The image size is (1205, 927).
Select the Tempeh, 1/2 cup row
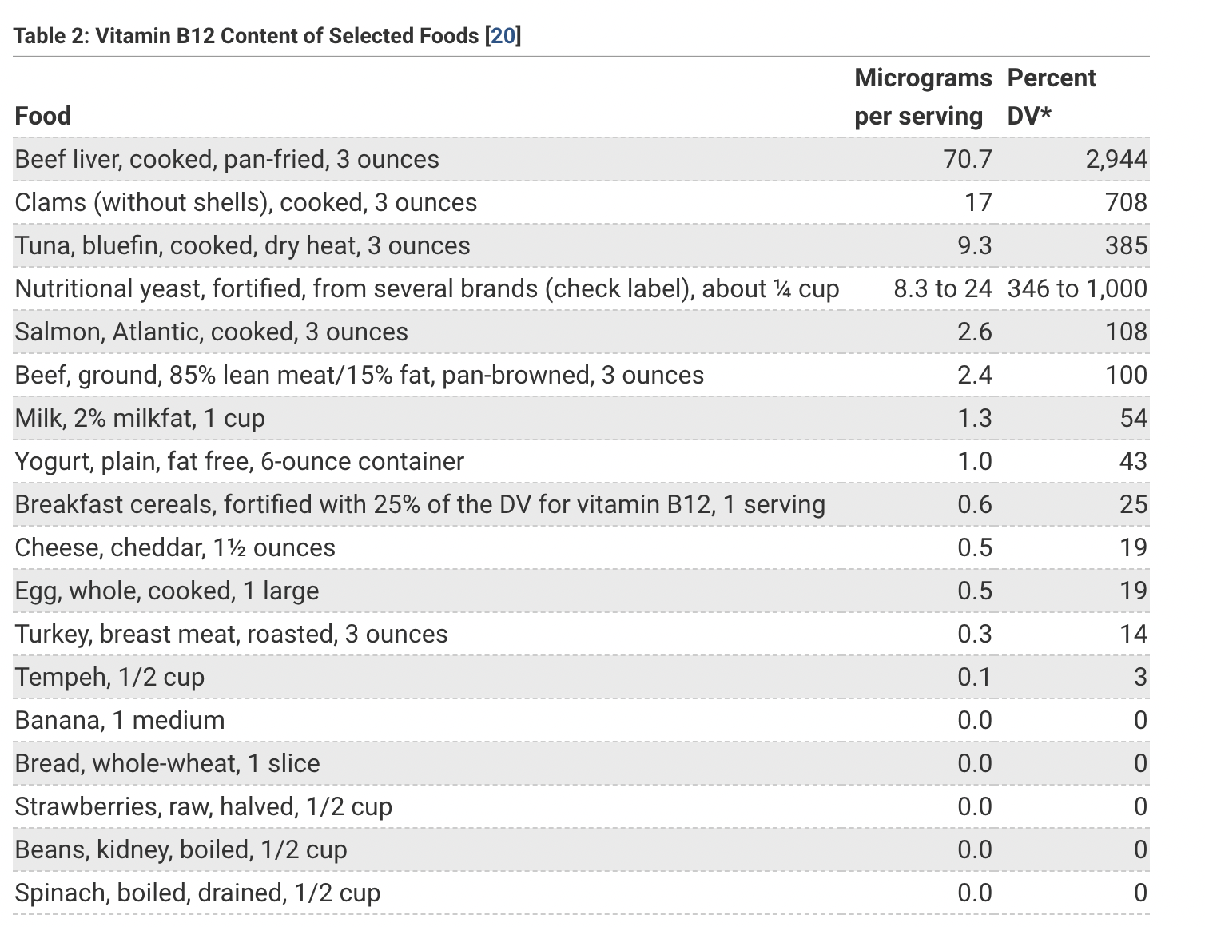pyautogui.click(x=109, y=677)
